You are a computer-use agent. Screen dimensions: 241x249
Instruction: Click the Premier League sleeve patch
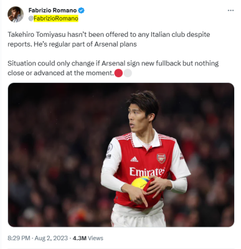pos(110,148)
